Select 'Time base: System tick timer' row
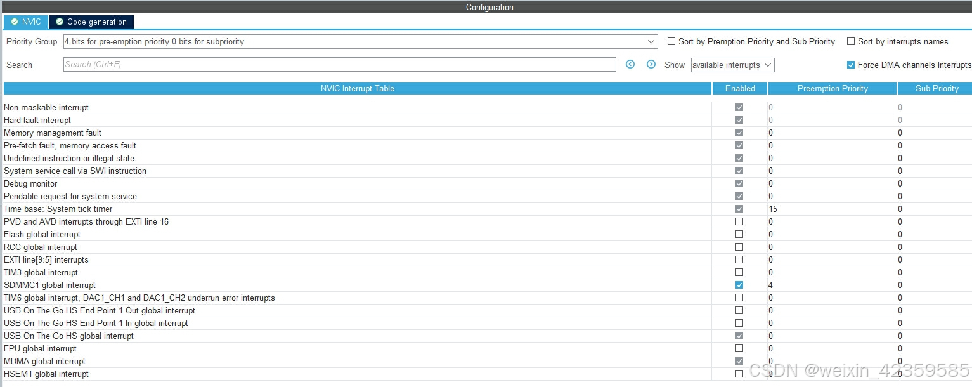 click(58, 209)
